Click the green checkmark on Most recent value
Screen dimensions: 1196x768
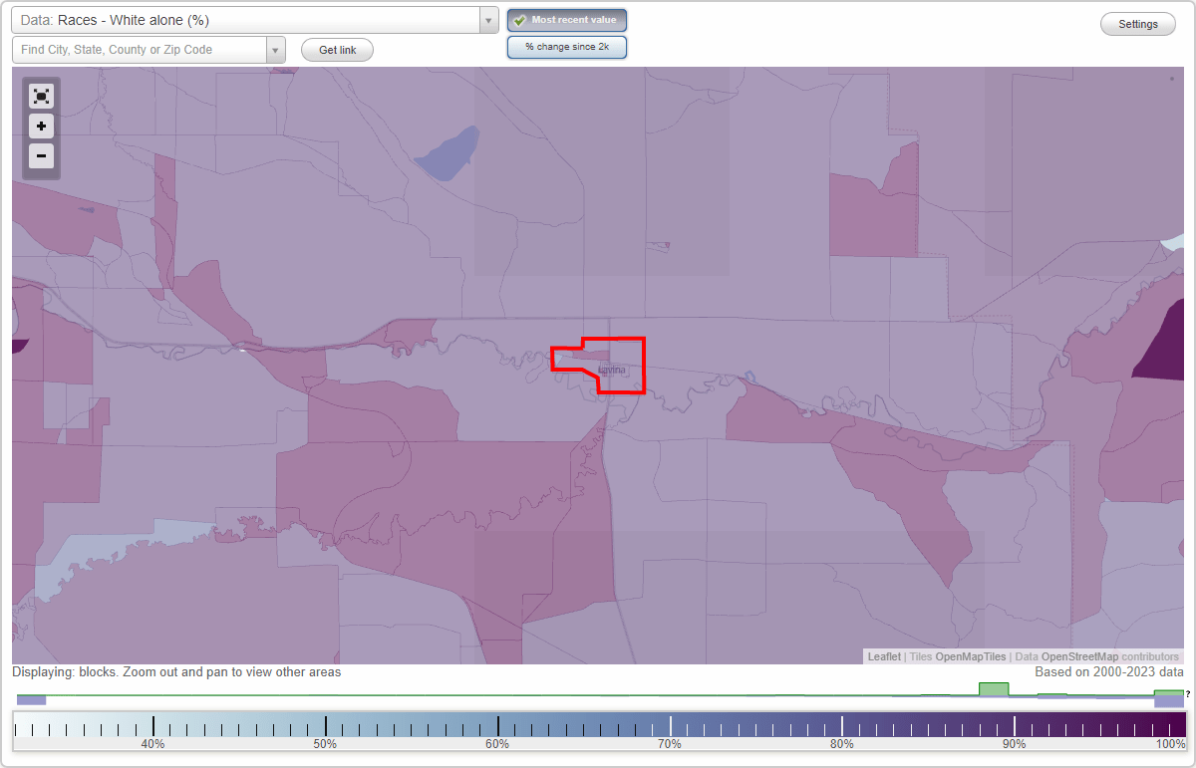coord(520,19)
